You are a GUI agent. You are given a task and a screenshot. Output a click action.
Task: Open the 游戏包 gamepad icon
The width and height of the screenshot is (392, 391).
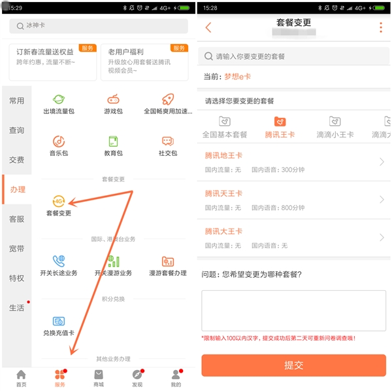(113, 100)
